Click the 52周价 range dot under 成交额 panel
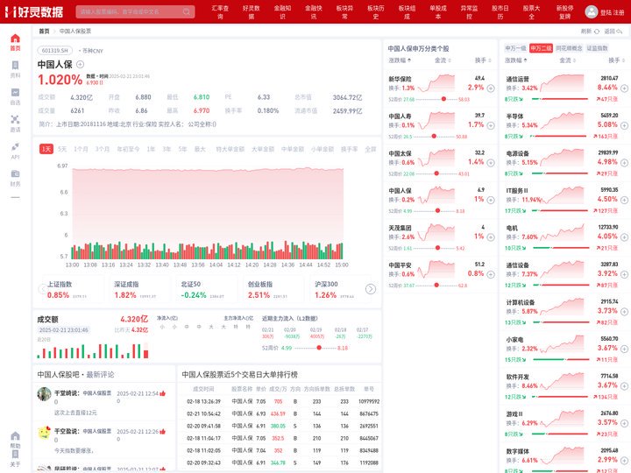 pyautogui.click(x=319, y=348)
